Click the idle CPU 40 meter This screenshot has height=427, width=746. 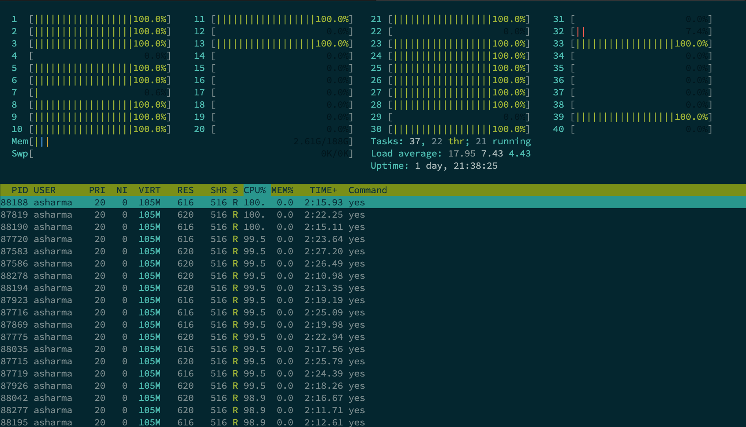coord(633,129)
